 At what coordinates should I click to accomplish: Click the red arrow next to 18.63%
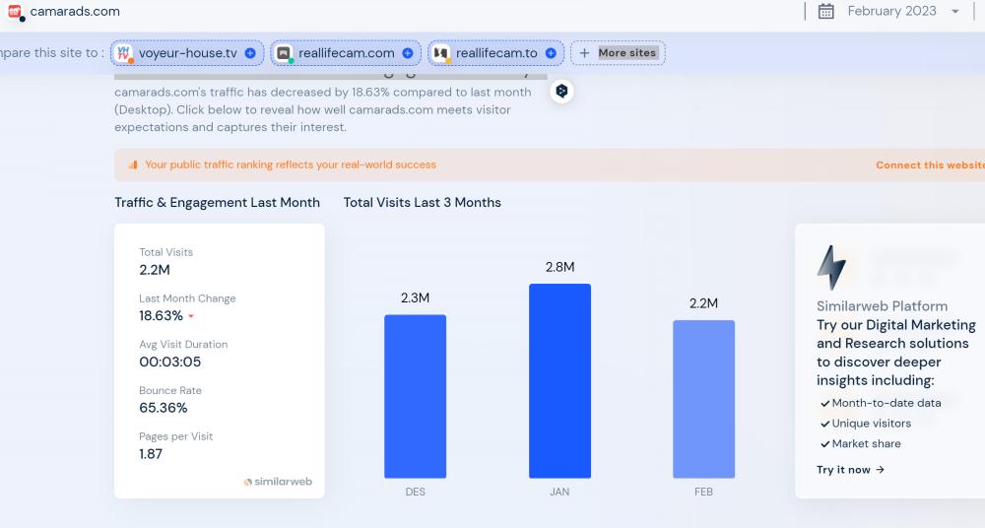click(x=191, y=317)
